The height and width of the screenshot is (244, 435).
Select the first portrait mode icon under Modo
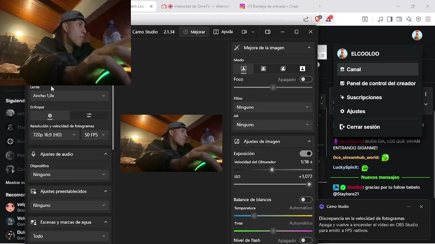243,69
